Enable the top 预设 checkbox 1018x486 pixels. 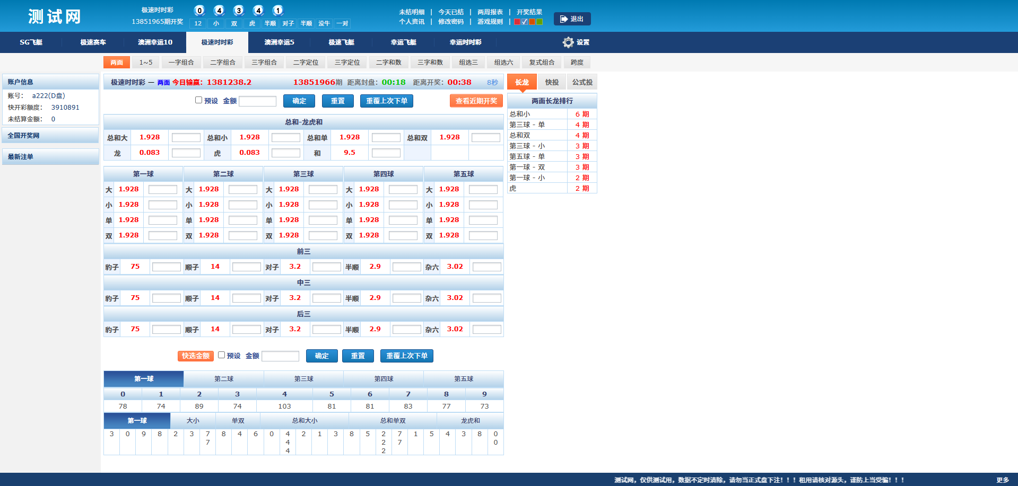coord(198,100)
